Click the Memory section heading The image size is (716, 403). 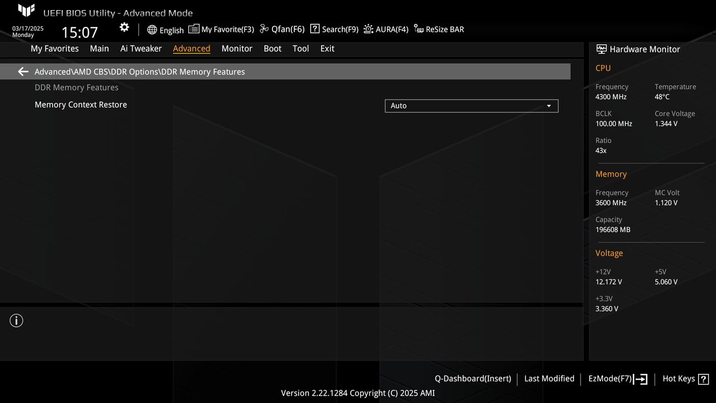click(x=611, y=174)
